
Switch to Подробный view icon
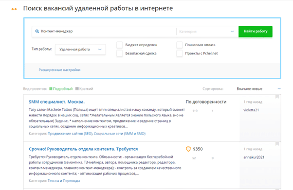[51, 88]
